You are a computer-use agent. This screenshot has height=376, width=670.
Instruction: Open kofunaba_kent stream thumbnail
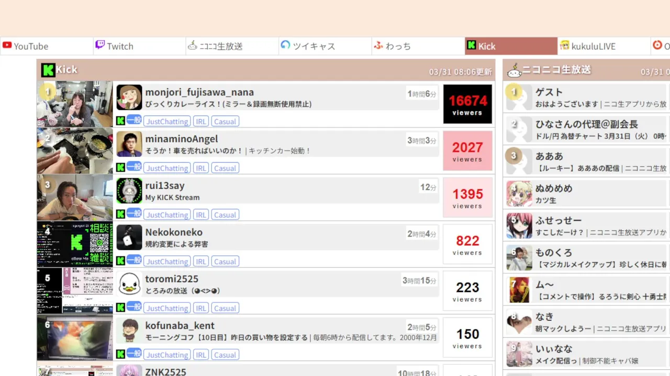pos(75,337)
